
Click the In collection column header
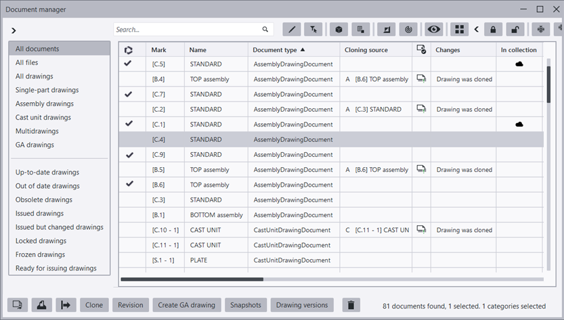(x=519, y=50)
